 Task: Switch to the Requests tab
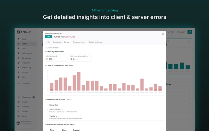(57, 42)
